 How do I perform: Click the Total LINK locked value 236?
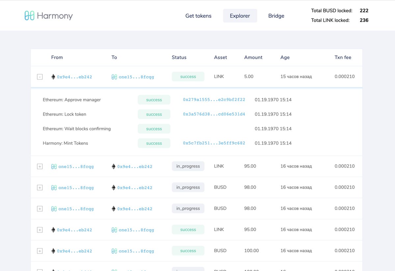pyautogui.click(x=364, y=20)
